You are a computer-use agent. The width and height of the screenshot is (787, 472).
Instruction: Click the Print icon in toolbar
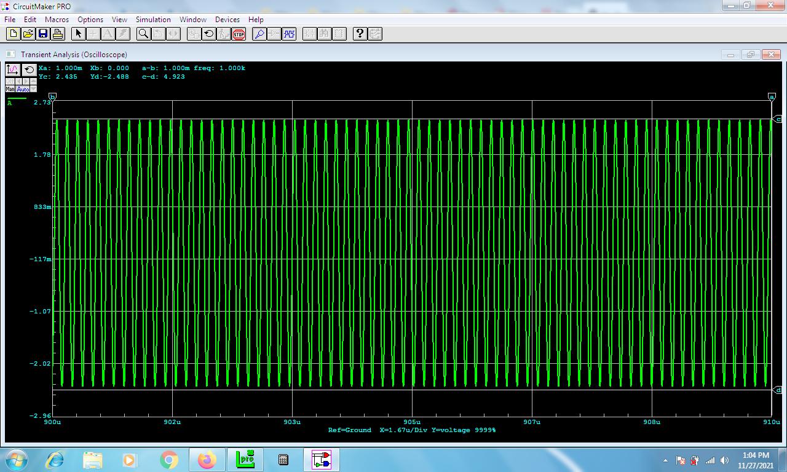point(58,34)
